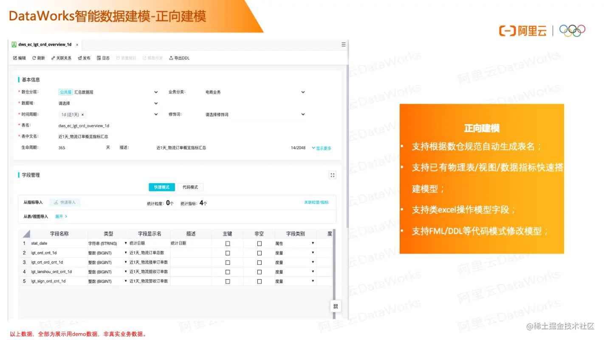This screenshot has width=604, height=340.
Task: Open the 日志 log toolbar item
Action: click(103, 58)
